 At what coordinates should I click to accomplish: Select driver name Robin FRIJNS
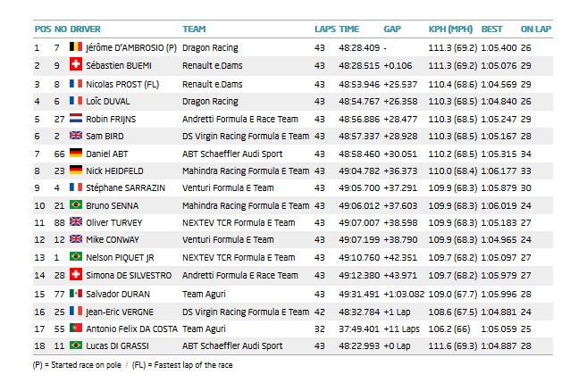click(x=111, y=119)
